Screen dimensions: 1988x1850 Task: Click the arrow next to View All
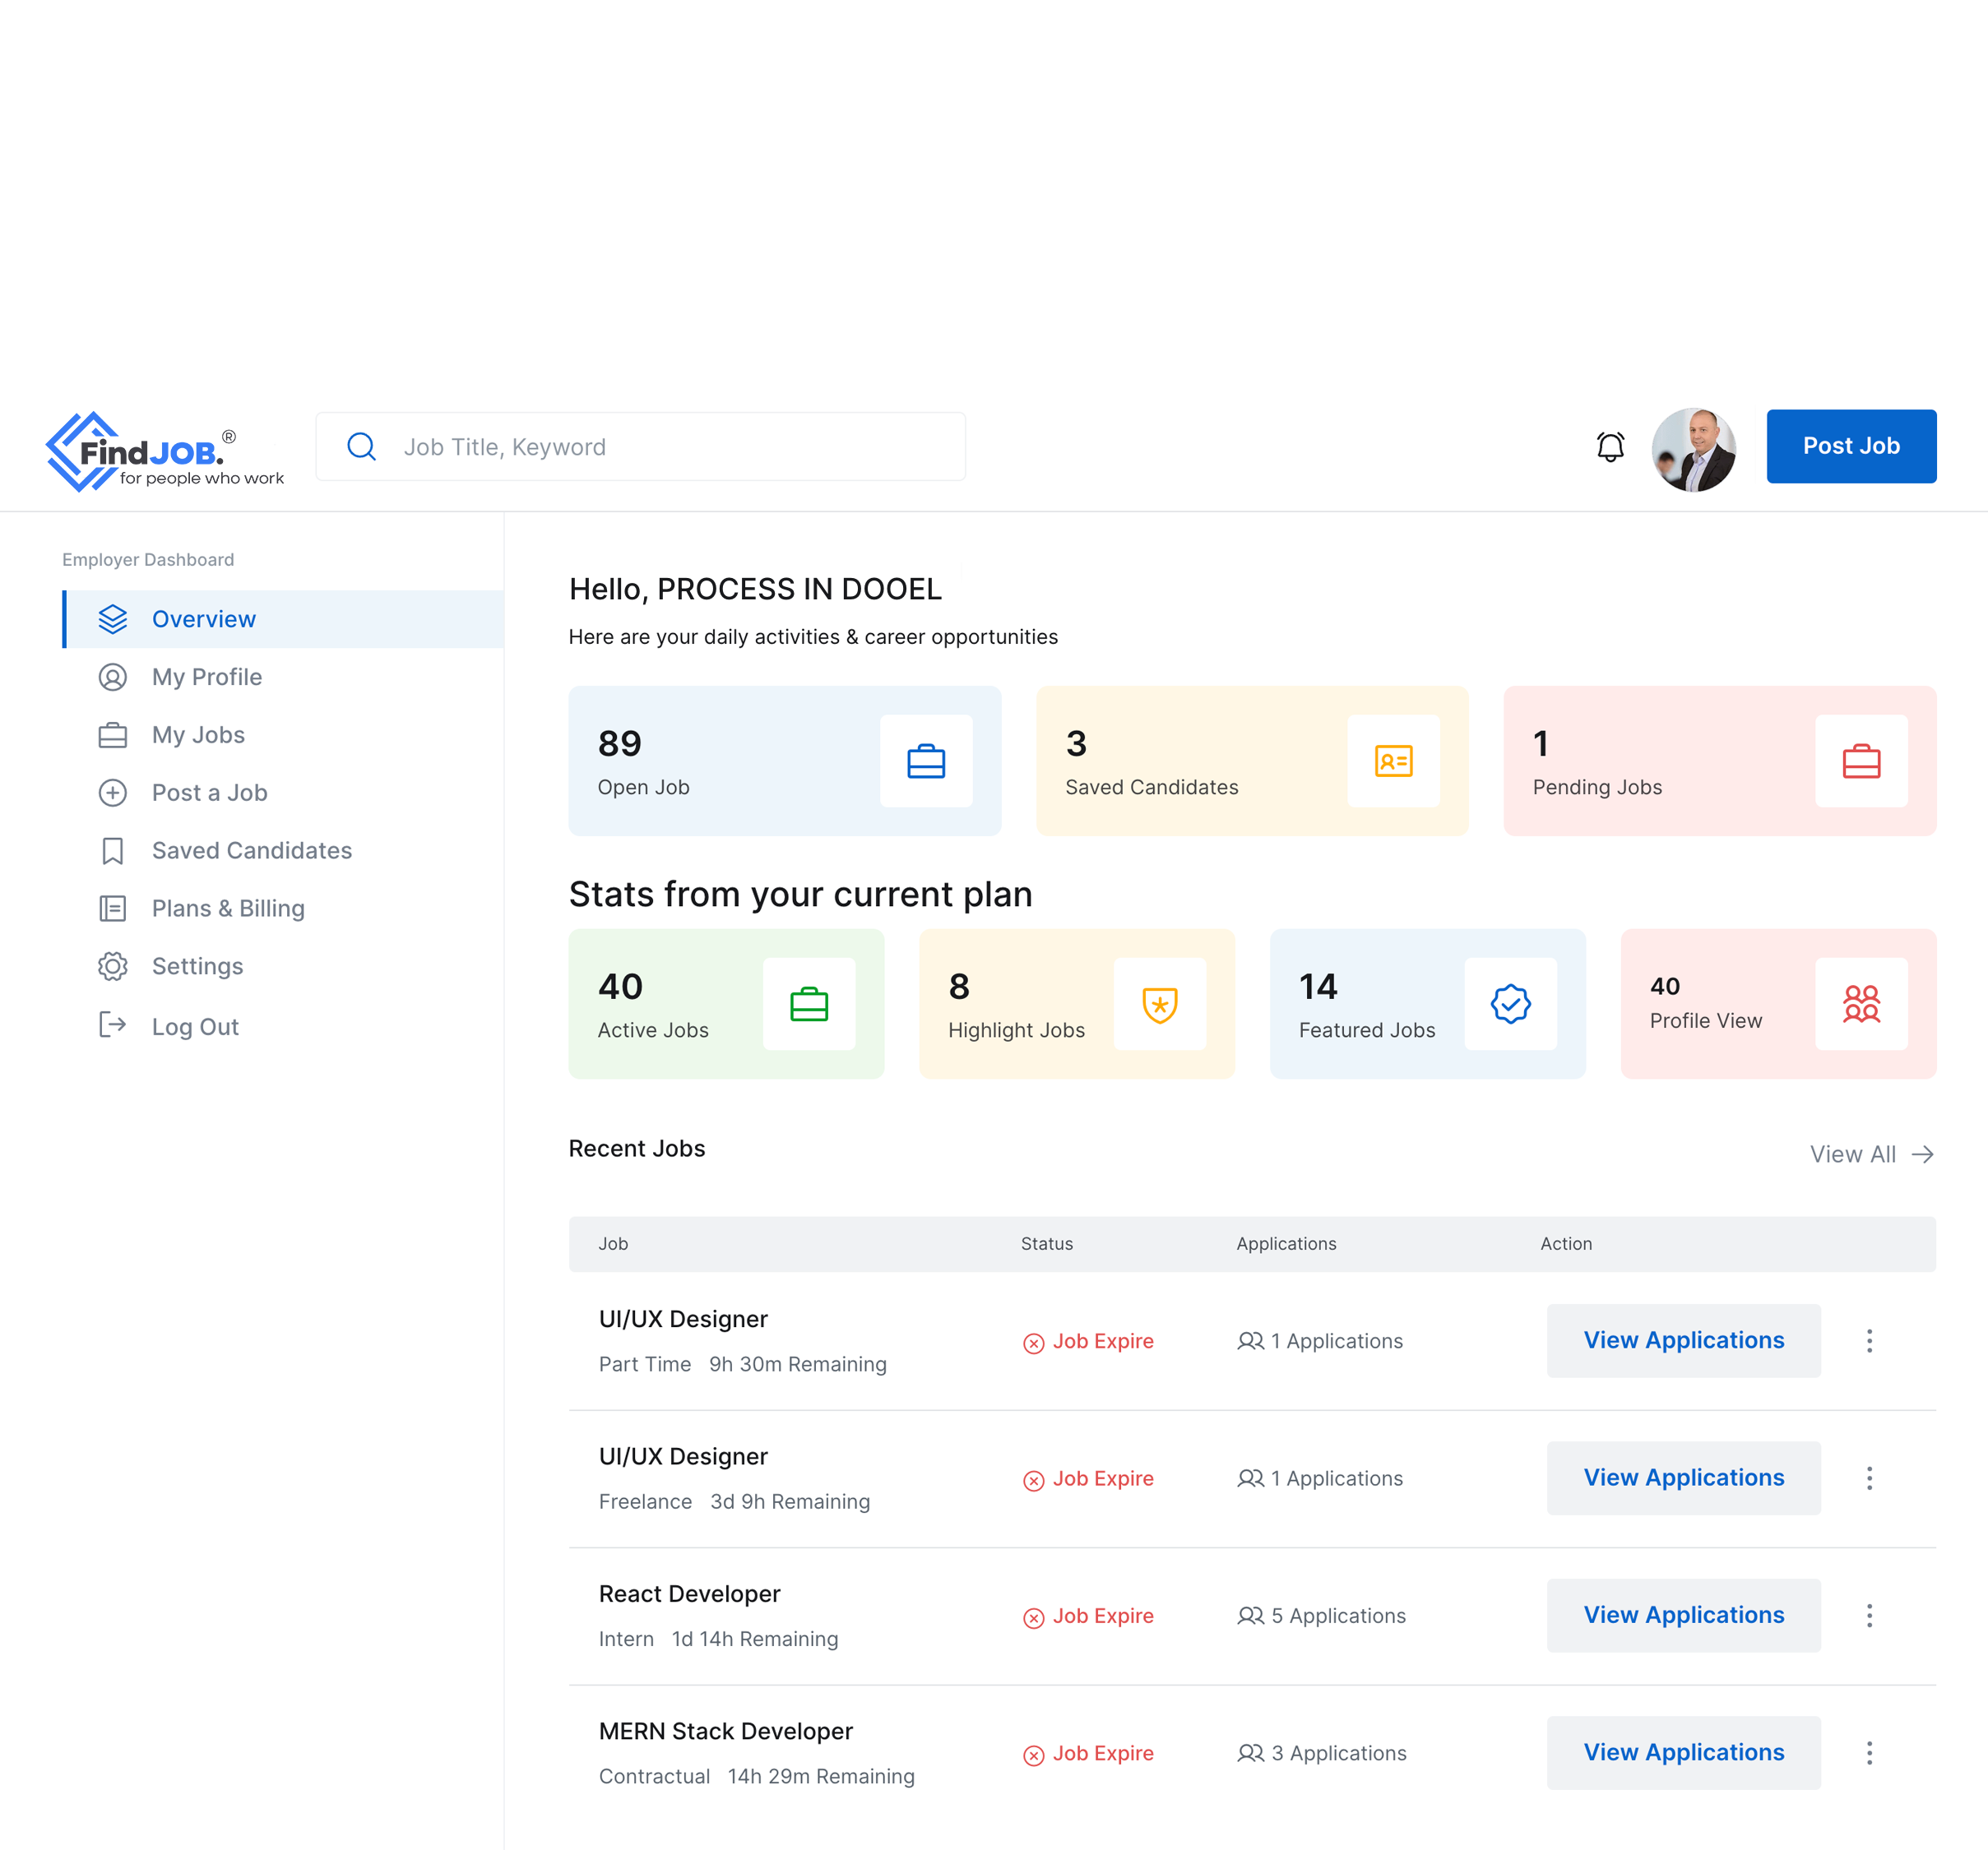point(1922,1154)
